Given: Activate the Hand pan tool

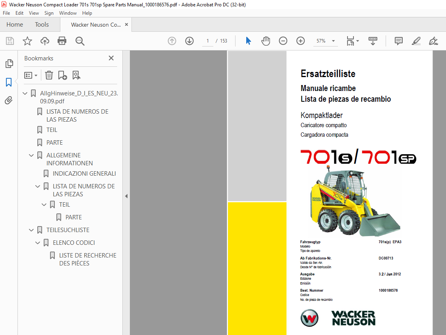Looking at the screenshot, I should (266, 41).
